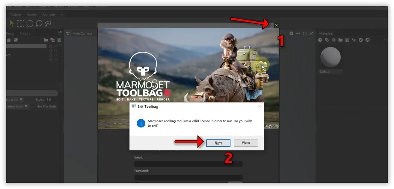Click the import material arrow icon
The height and width of the screenshot is (189, 394).
click(x=361, y=40)
